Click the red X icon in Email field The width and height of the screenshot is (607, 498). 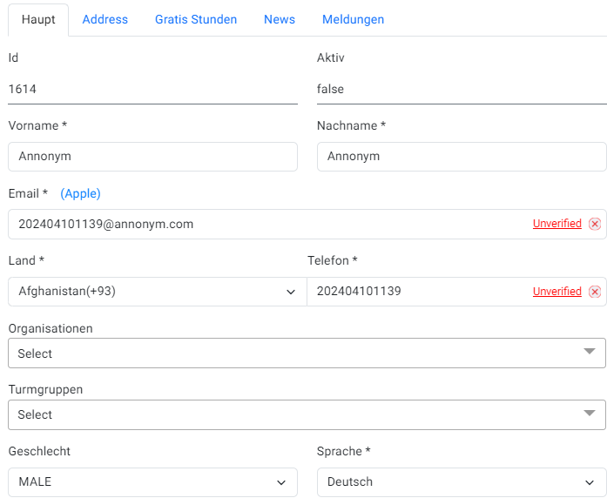595,224
